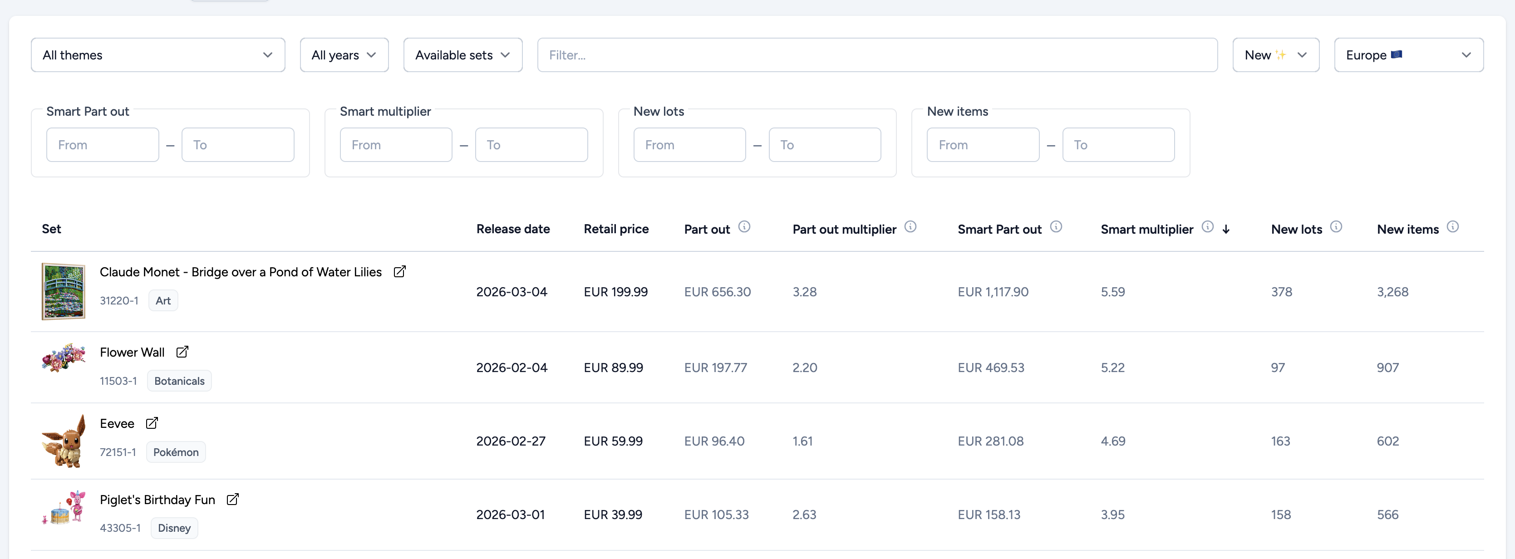Open external link for Flower Wall set
Screen dimensions: 1515x559
click(182, 352)
